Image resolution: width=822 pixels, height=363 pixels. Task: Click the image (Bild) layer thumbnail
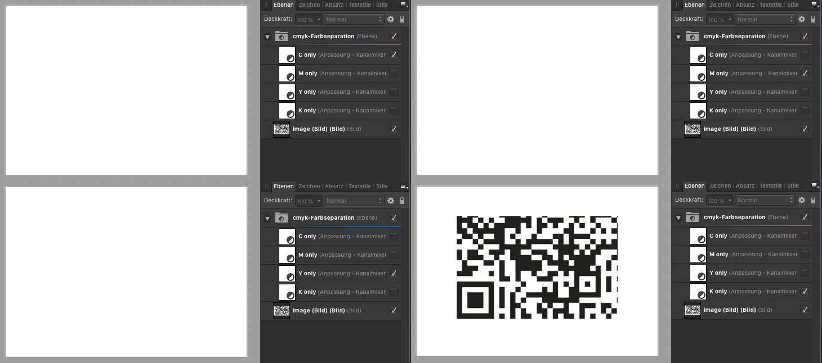[x=282, y=129]
